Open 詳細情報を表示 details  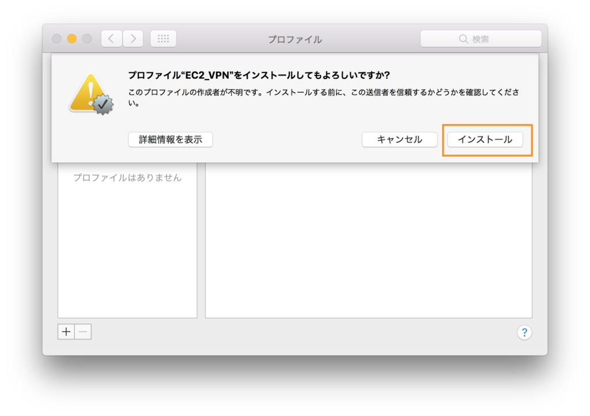[171, 139]
